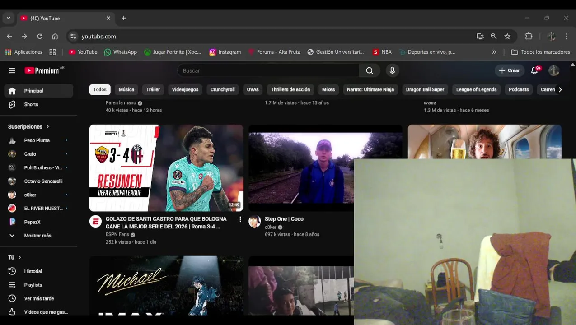Open the Step One | Coco title
This screenshot has height=325, width=576.
coord(284,219)
